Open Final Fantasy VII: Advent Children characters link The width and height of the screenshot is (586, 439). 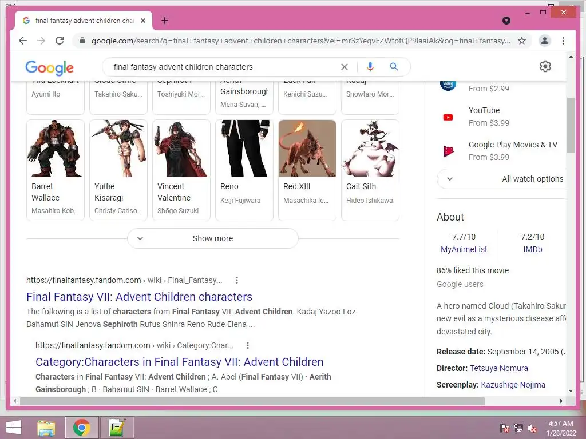pos(140,297)
